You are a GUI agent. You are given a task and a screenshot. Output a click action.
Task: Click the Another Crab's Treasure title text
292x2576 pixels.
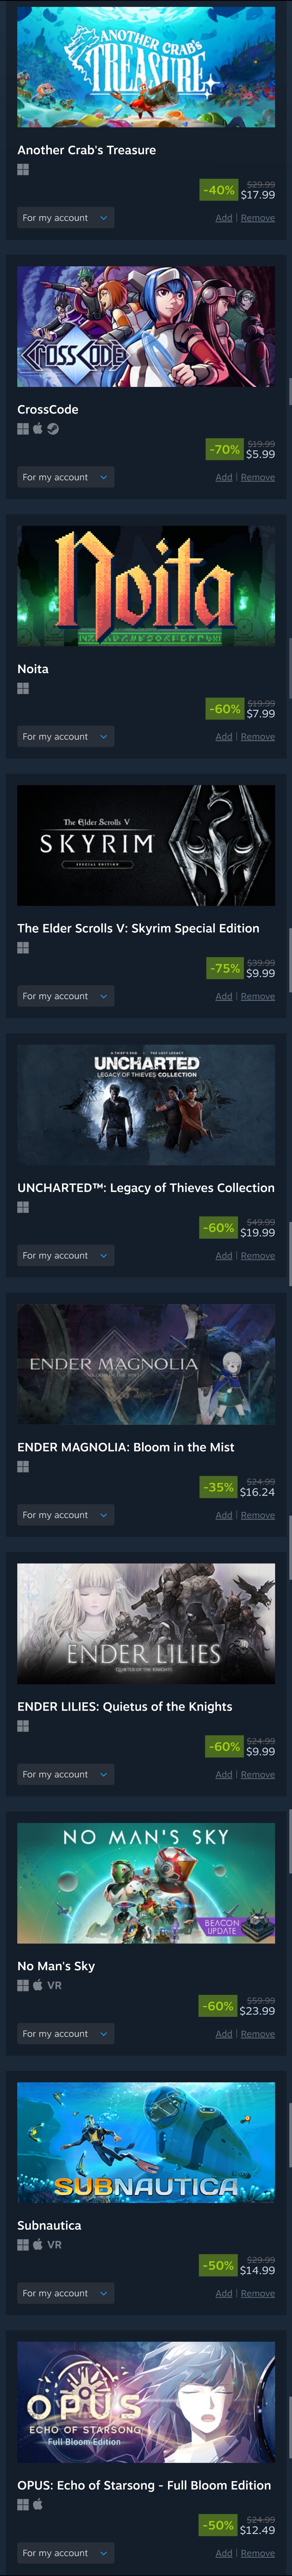click(86, 150)
